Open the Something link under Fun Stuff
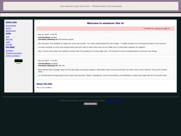This screenshot has height=136, width=181. [10, 51]
